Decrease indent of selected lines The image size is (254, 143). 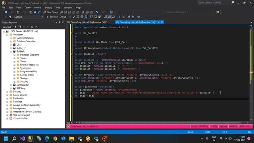pos(129,17)
